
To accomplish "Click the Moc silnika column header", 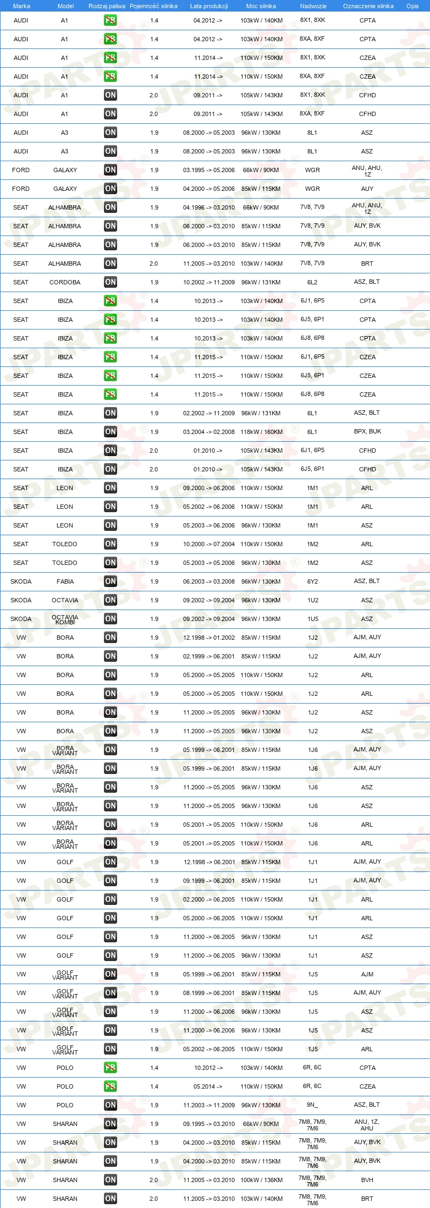I will (x=261, y=6).
